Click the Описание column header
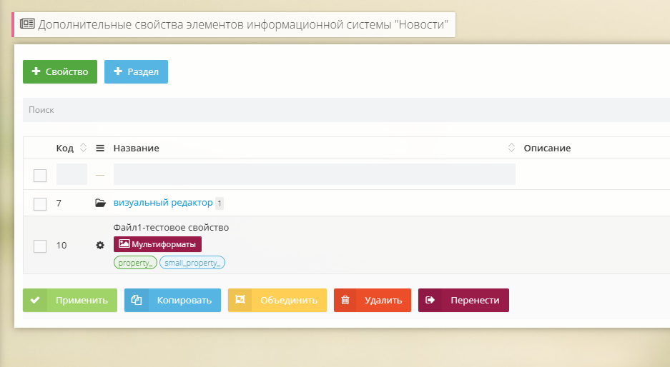This screenshot has width=670, height=367. click(x=547, y=148)
